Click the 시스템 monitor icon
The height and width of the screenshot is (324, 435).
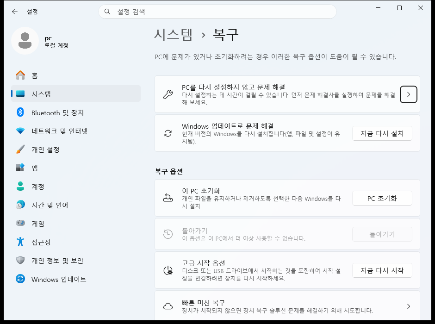(20, 94)
